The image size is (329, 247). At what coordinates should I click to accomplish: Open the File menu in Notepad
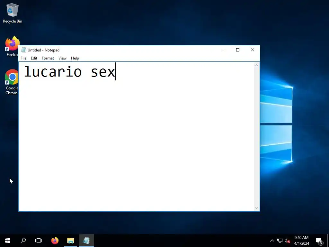click(x=23, y=58)
